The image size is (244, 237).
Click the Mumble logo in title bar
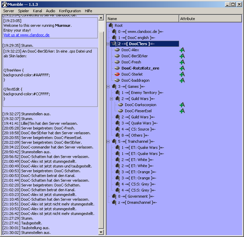pos(4,4)
